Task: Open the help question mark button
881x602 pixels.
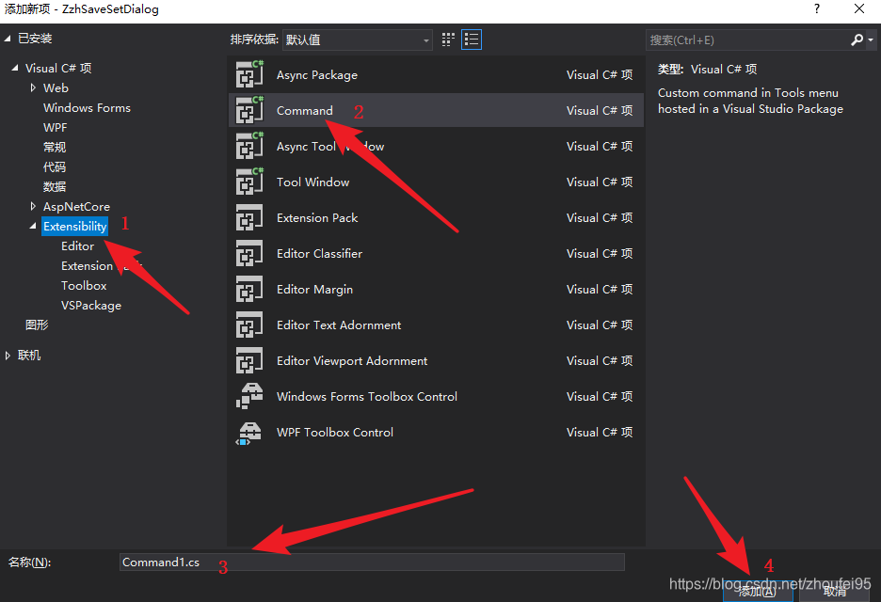Action: pos(817,9)
